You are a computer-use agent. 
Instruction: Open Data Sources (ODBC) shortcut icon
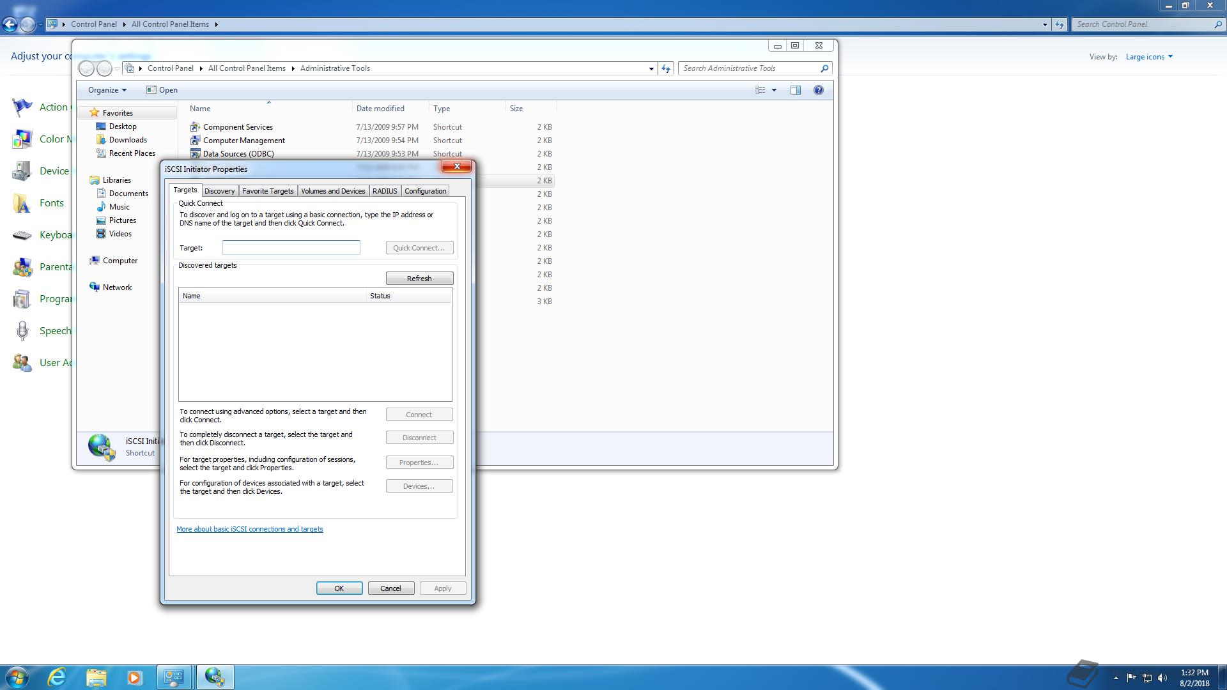click(195, 154)
